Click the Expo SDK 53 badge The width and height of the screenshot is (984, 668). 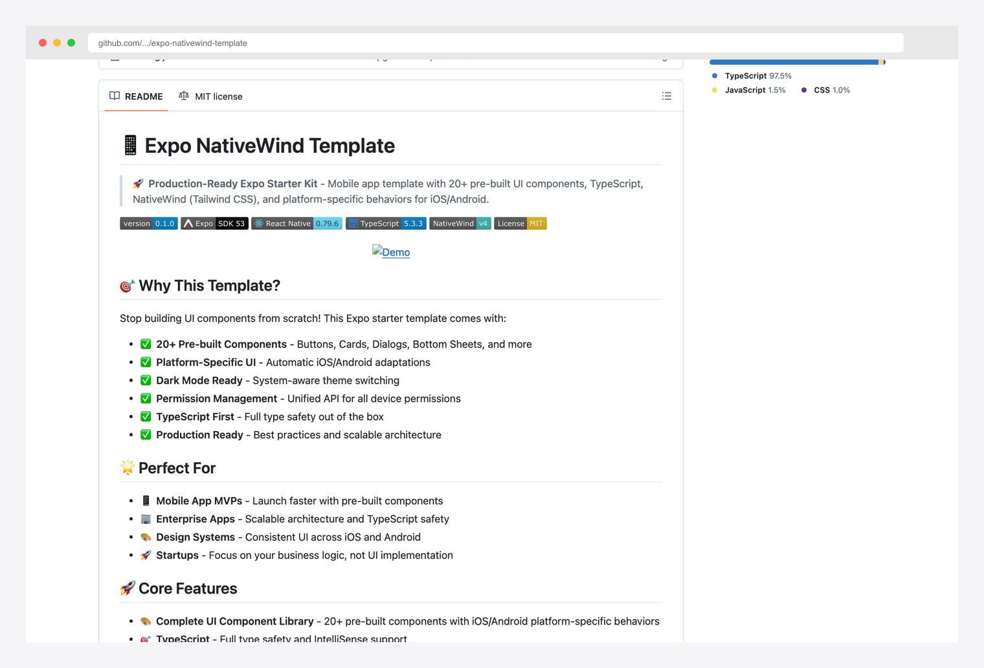(x=214, y=223)
